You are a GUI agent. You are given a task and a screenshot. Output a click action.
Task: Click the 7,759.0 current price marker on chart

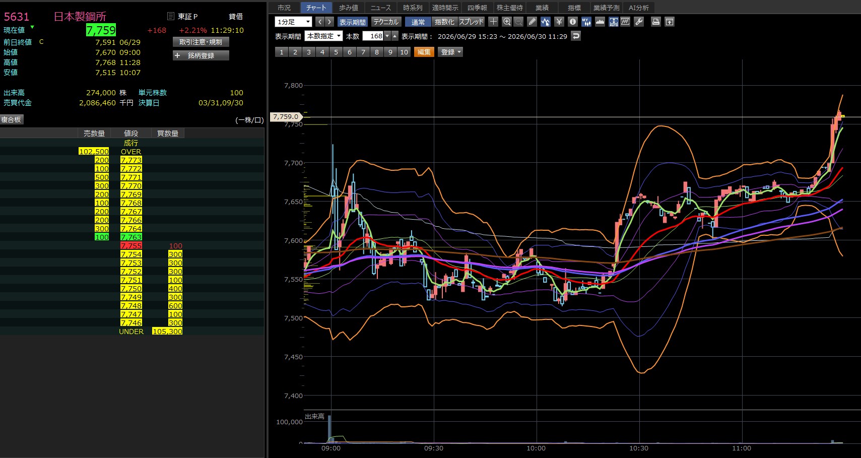286,116
